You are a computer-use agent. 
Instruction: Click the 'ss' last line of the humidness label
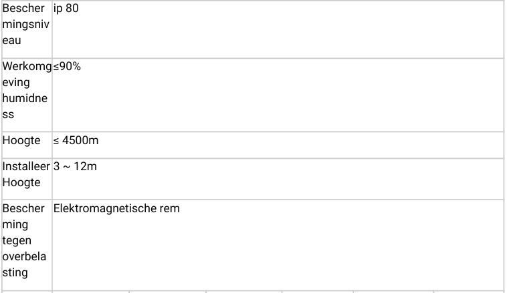pos(9,115)
